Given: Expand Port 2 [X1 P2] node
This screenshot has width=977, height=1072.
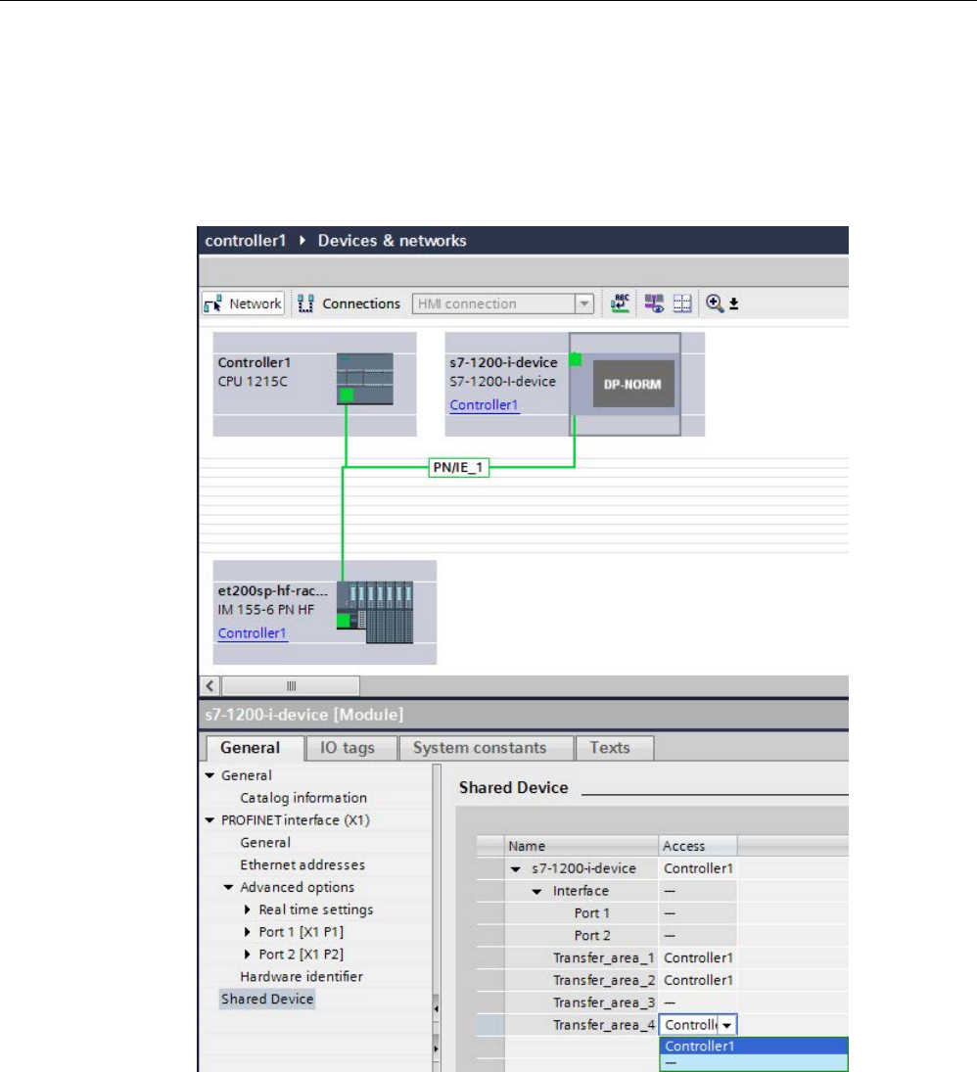Looking at the screenshot, I should click(248, 955).
